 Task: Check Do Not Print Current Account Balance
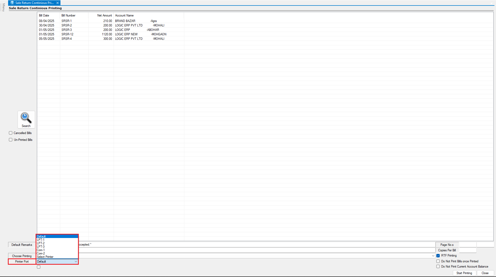pos(438,267)
